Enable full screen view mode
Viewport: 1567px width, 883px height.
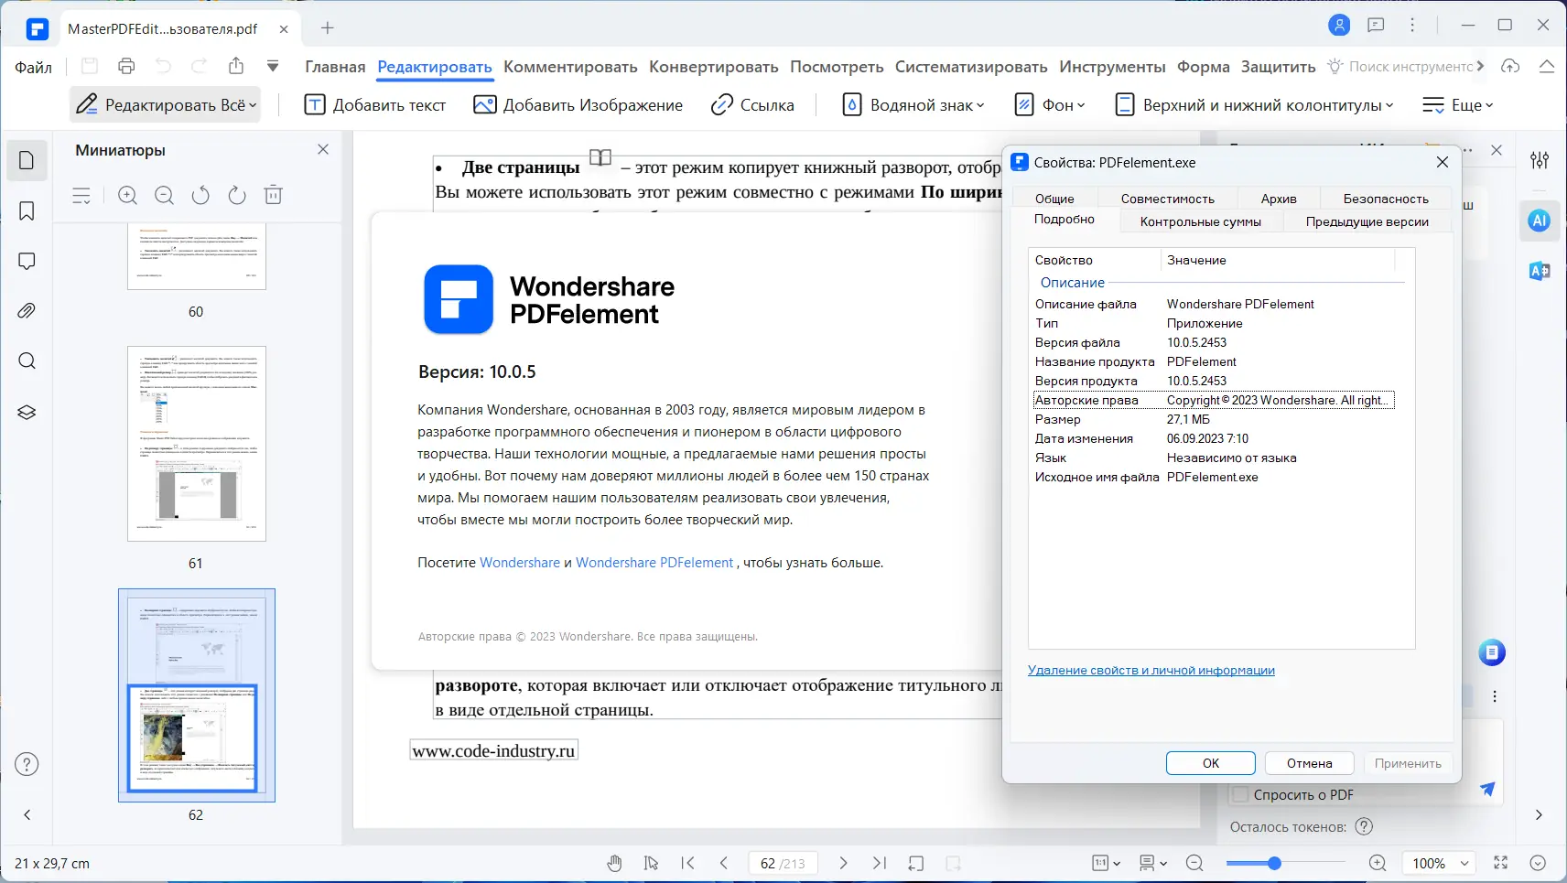[1500, 863]
